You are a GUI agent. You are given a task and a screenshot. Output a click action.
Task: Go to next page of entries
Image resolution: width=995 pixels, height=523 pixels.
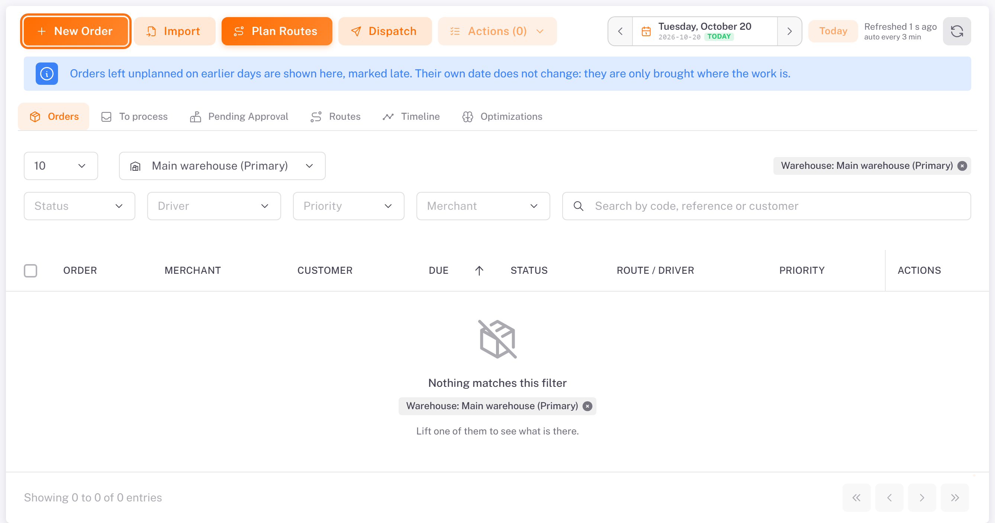coord(922,497)
